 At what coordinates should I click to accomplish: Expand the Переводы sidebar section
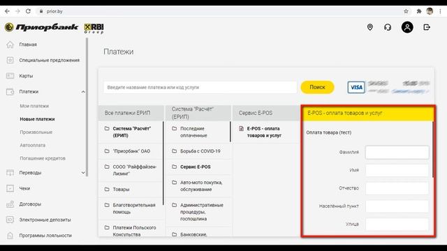83,173
